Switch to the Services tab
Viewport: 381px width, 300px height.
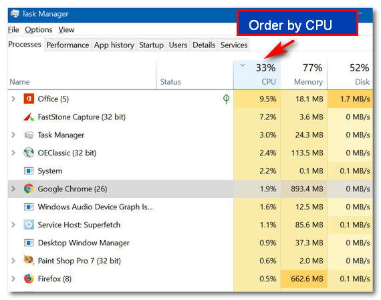234,45
